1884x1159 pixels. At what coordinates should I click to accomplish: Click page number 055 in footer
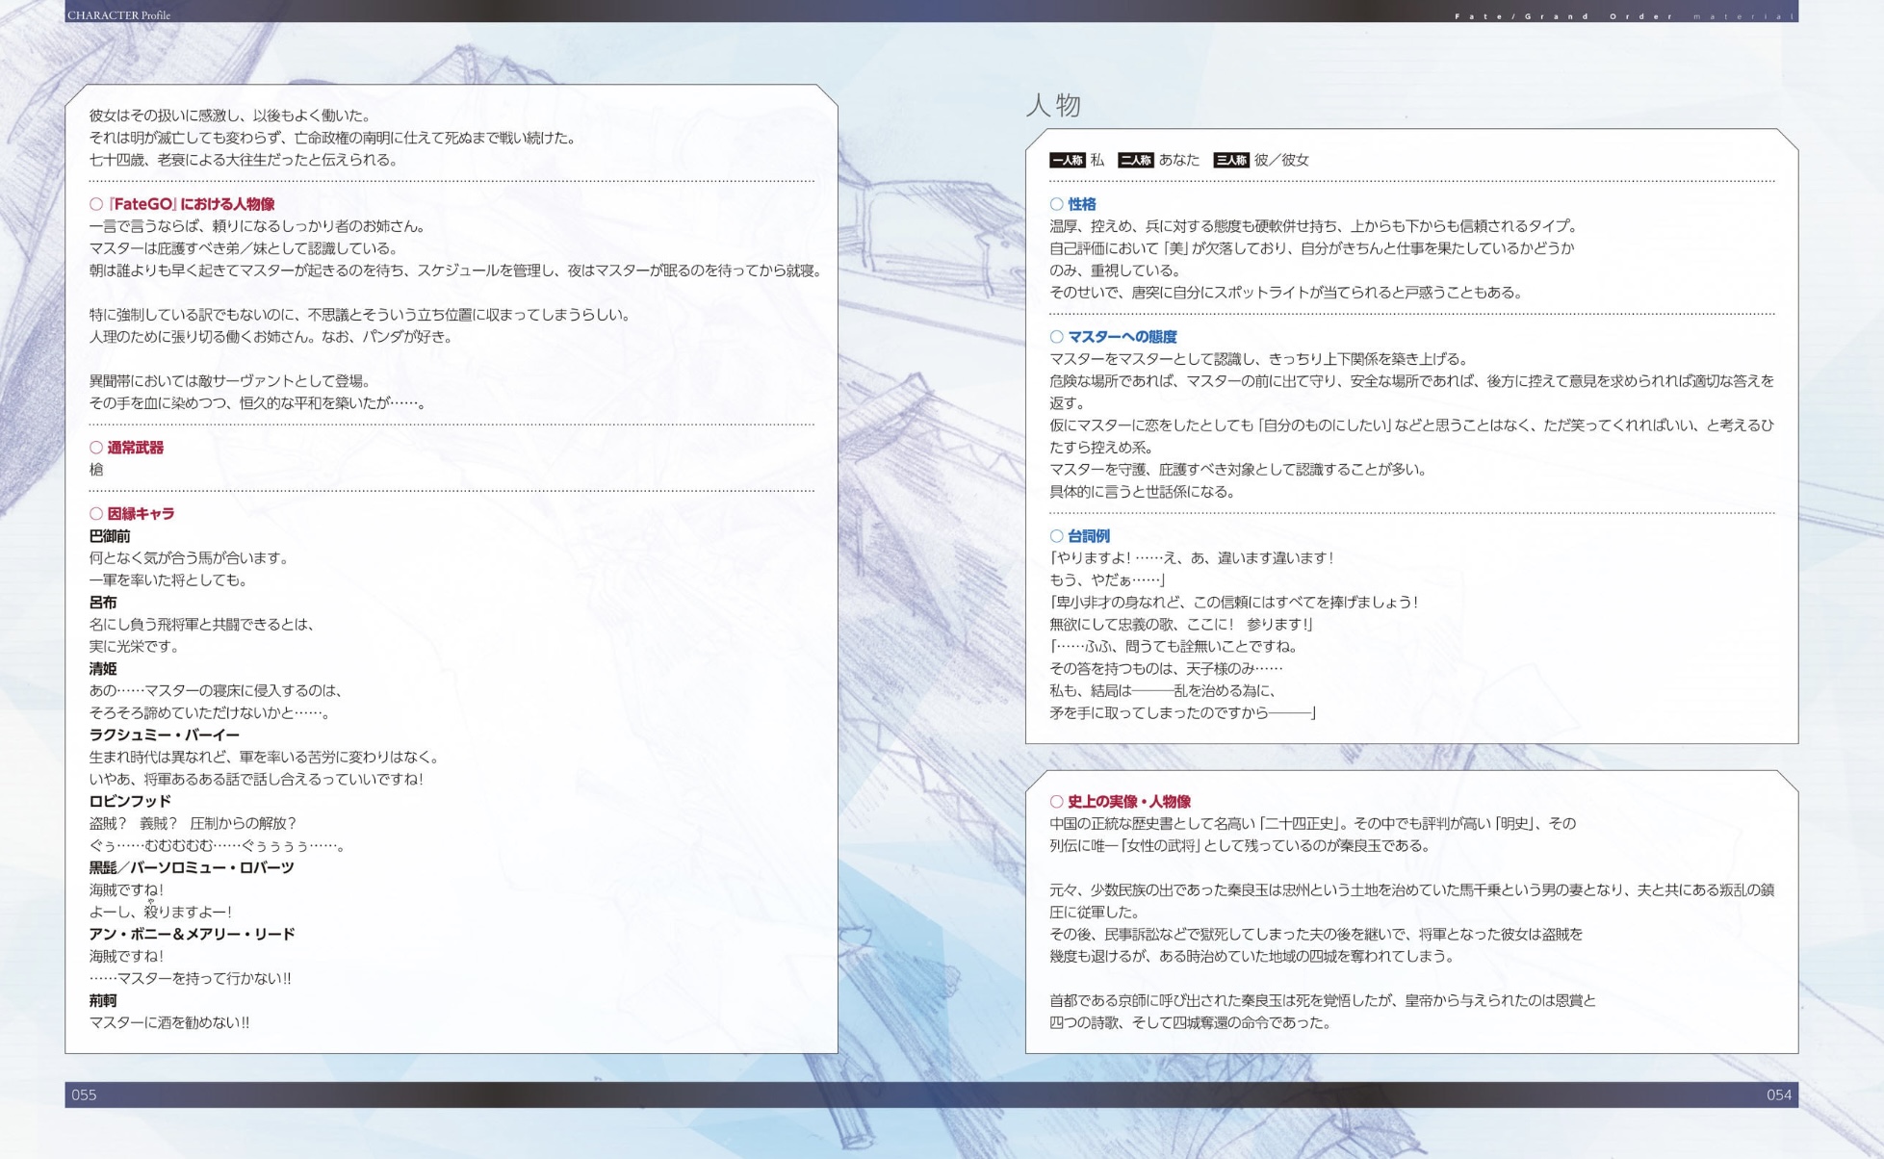pos(84,1095)
